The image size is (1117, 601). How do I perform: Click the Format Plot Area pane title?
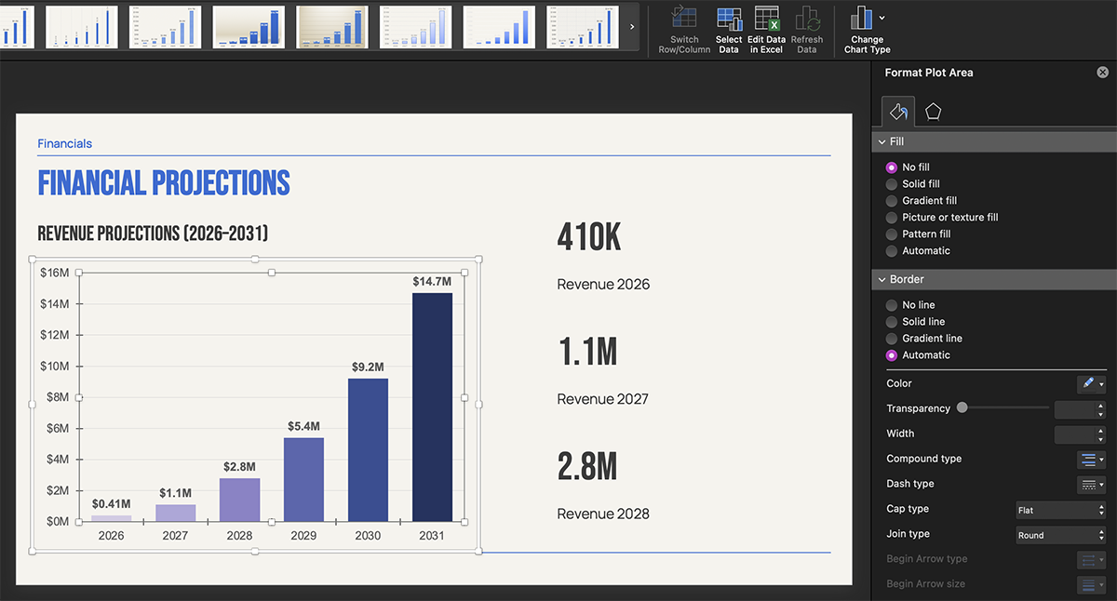coord(929,73)
